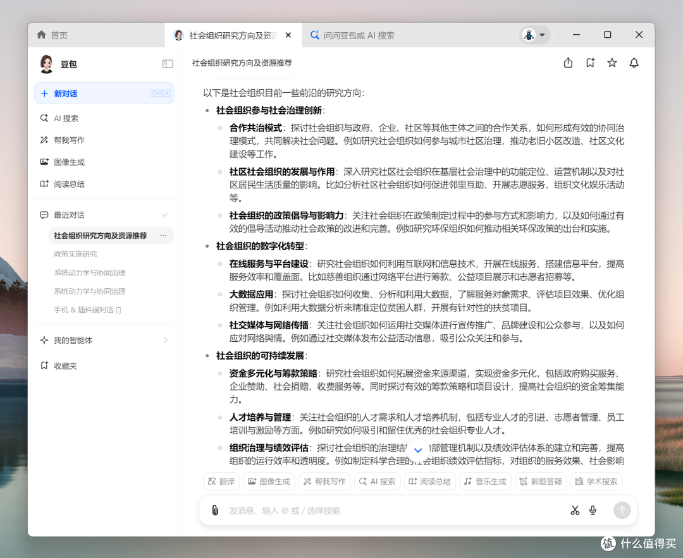Select the 图像生成 skill chip above input

pyautogui.click(x=269, y=482)
